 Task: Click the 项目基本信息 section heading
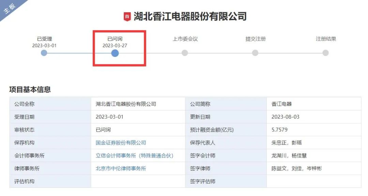pos(30,89)
